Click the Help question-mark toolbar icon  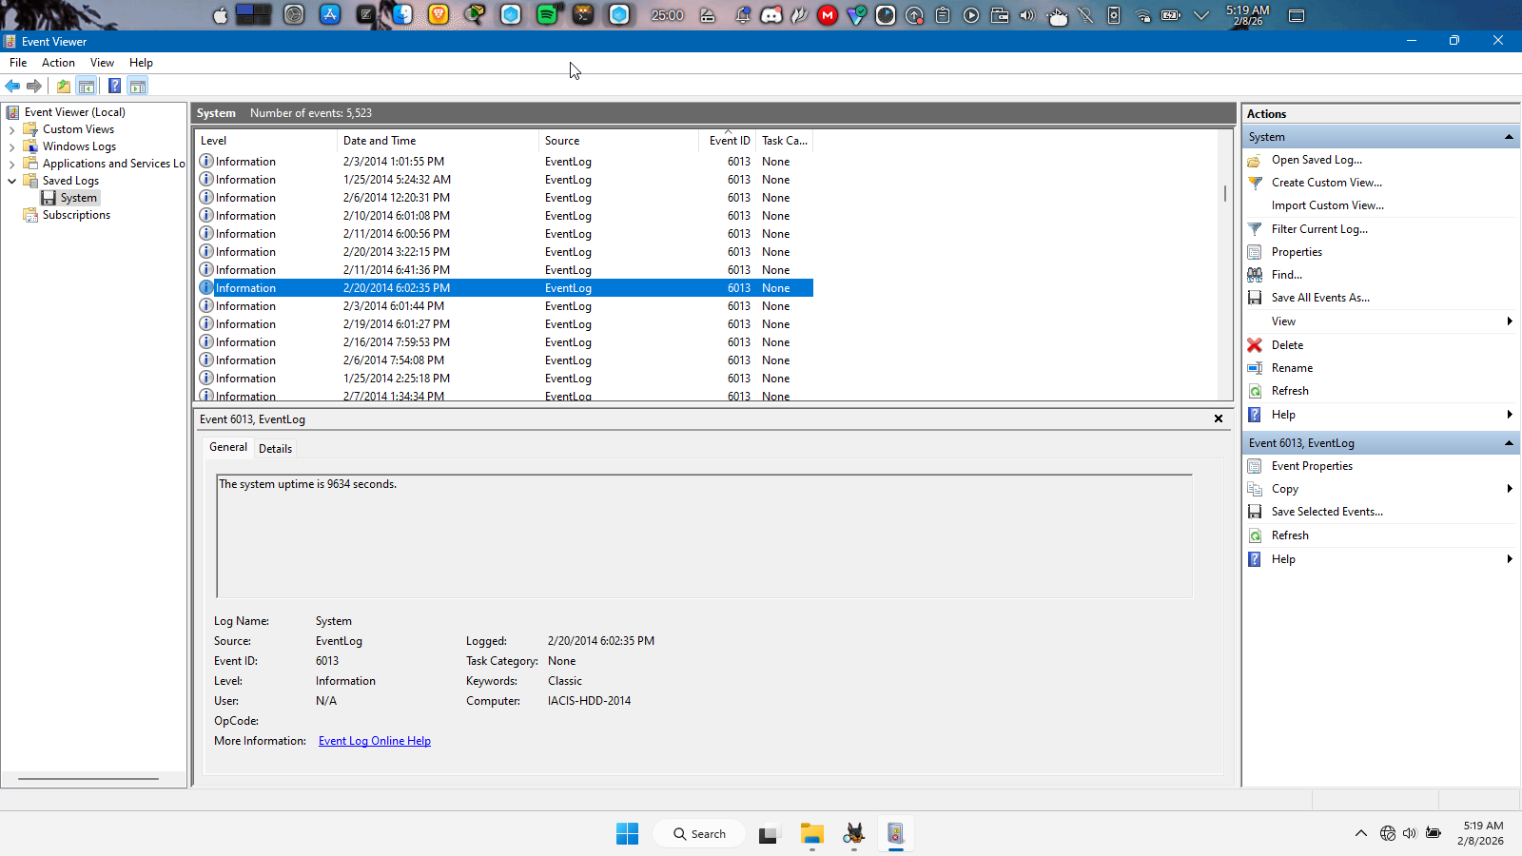114,87
